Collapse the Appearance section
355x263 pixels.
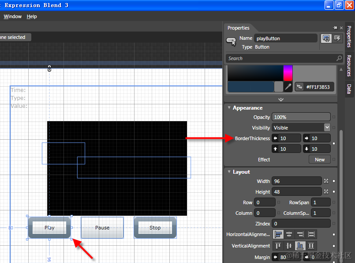tap(229, 107)
